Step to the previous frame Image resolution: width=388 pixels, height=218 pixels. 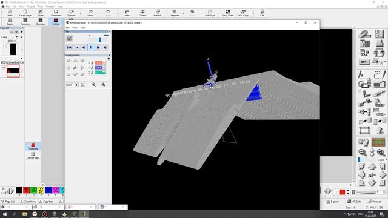[x=77, y=47]
